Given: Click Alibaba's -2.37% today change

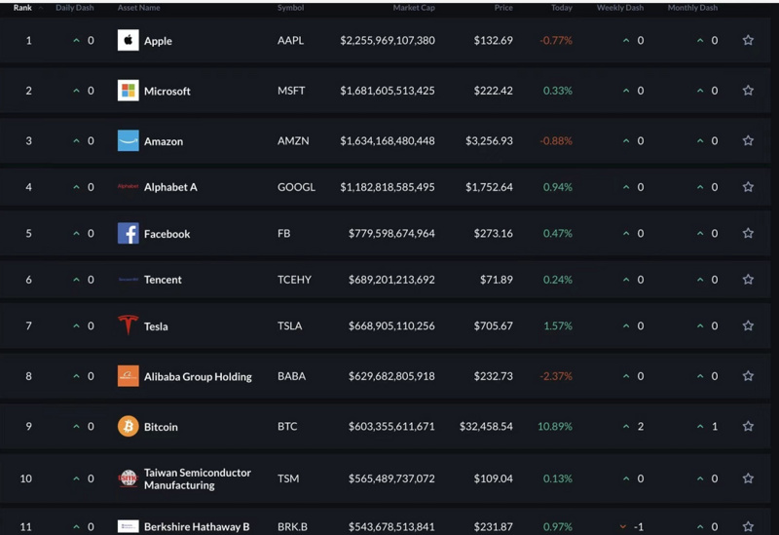Looking at the screenshot, I should pyautogui.click(x=556, y=376).
